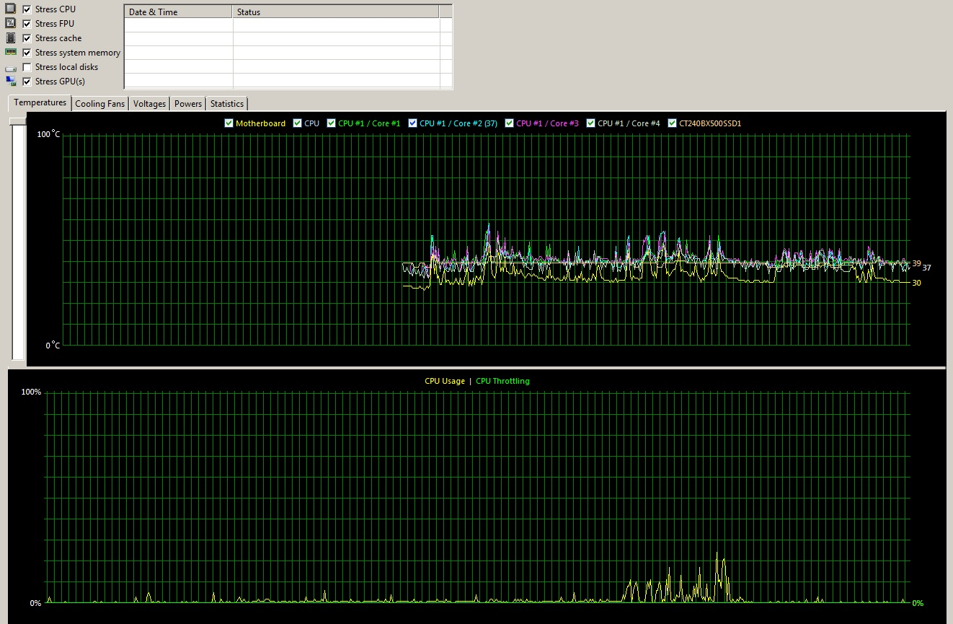Hide the CPU #1 / Core #3 graph line
Image resolution: width=953 pixels, height=624 pixels.
[x=510, y=123]
